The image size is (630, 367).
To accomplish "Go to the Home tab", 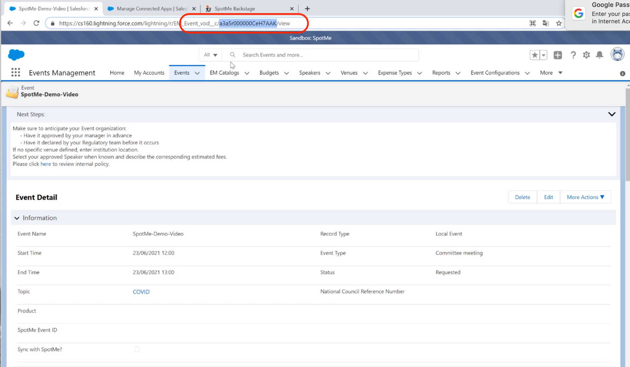I will coord(117,73).
